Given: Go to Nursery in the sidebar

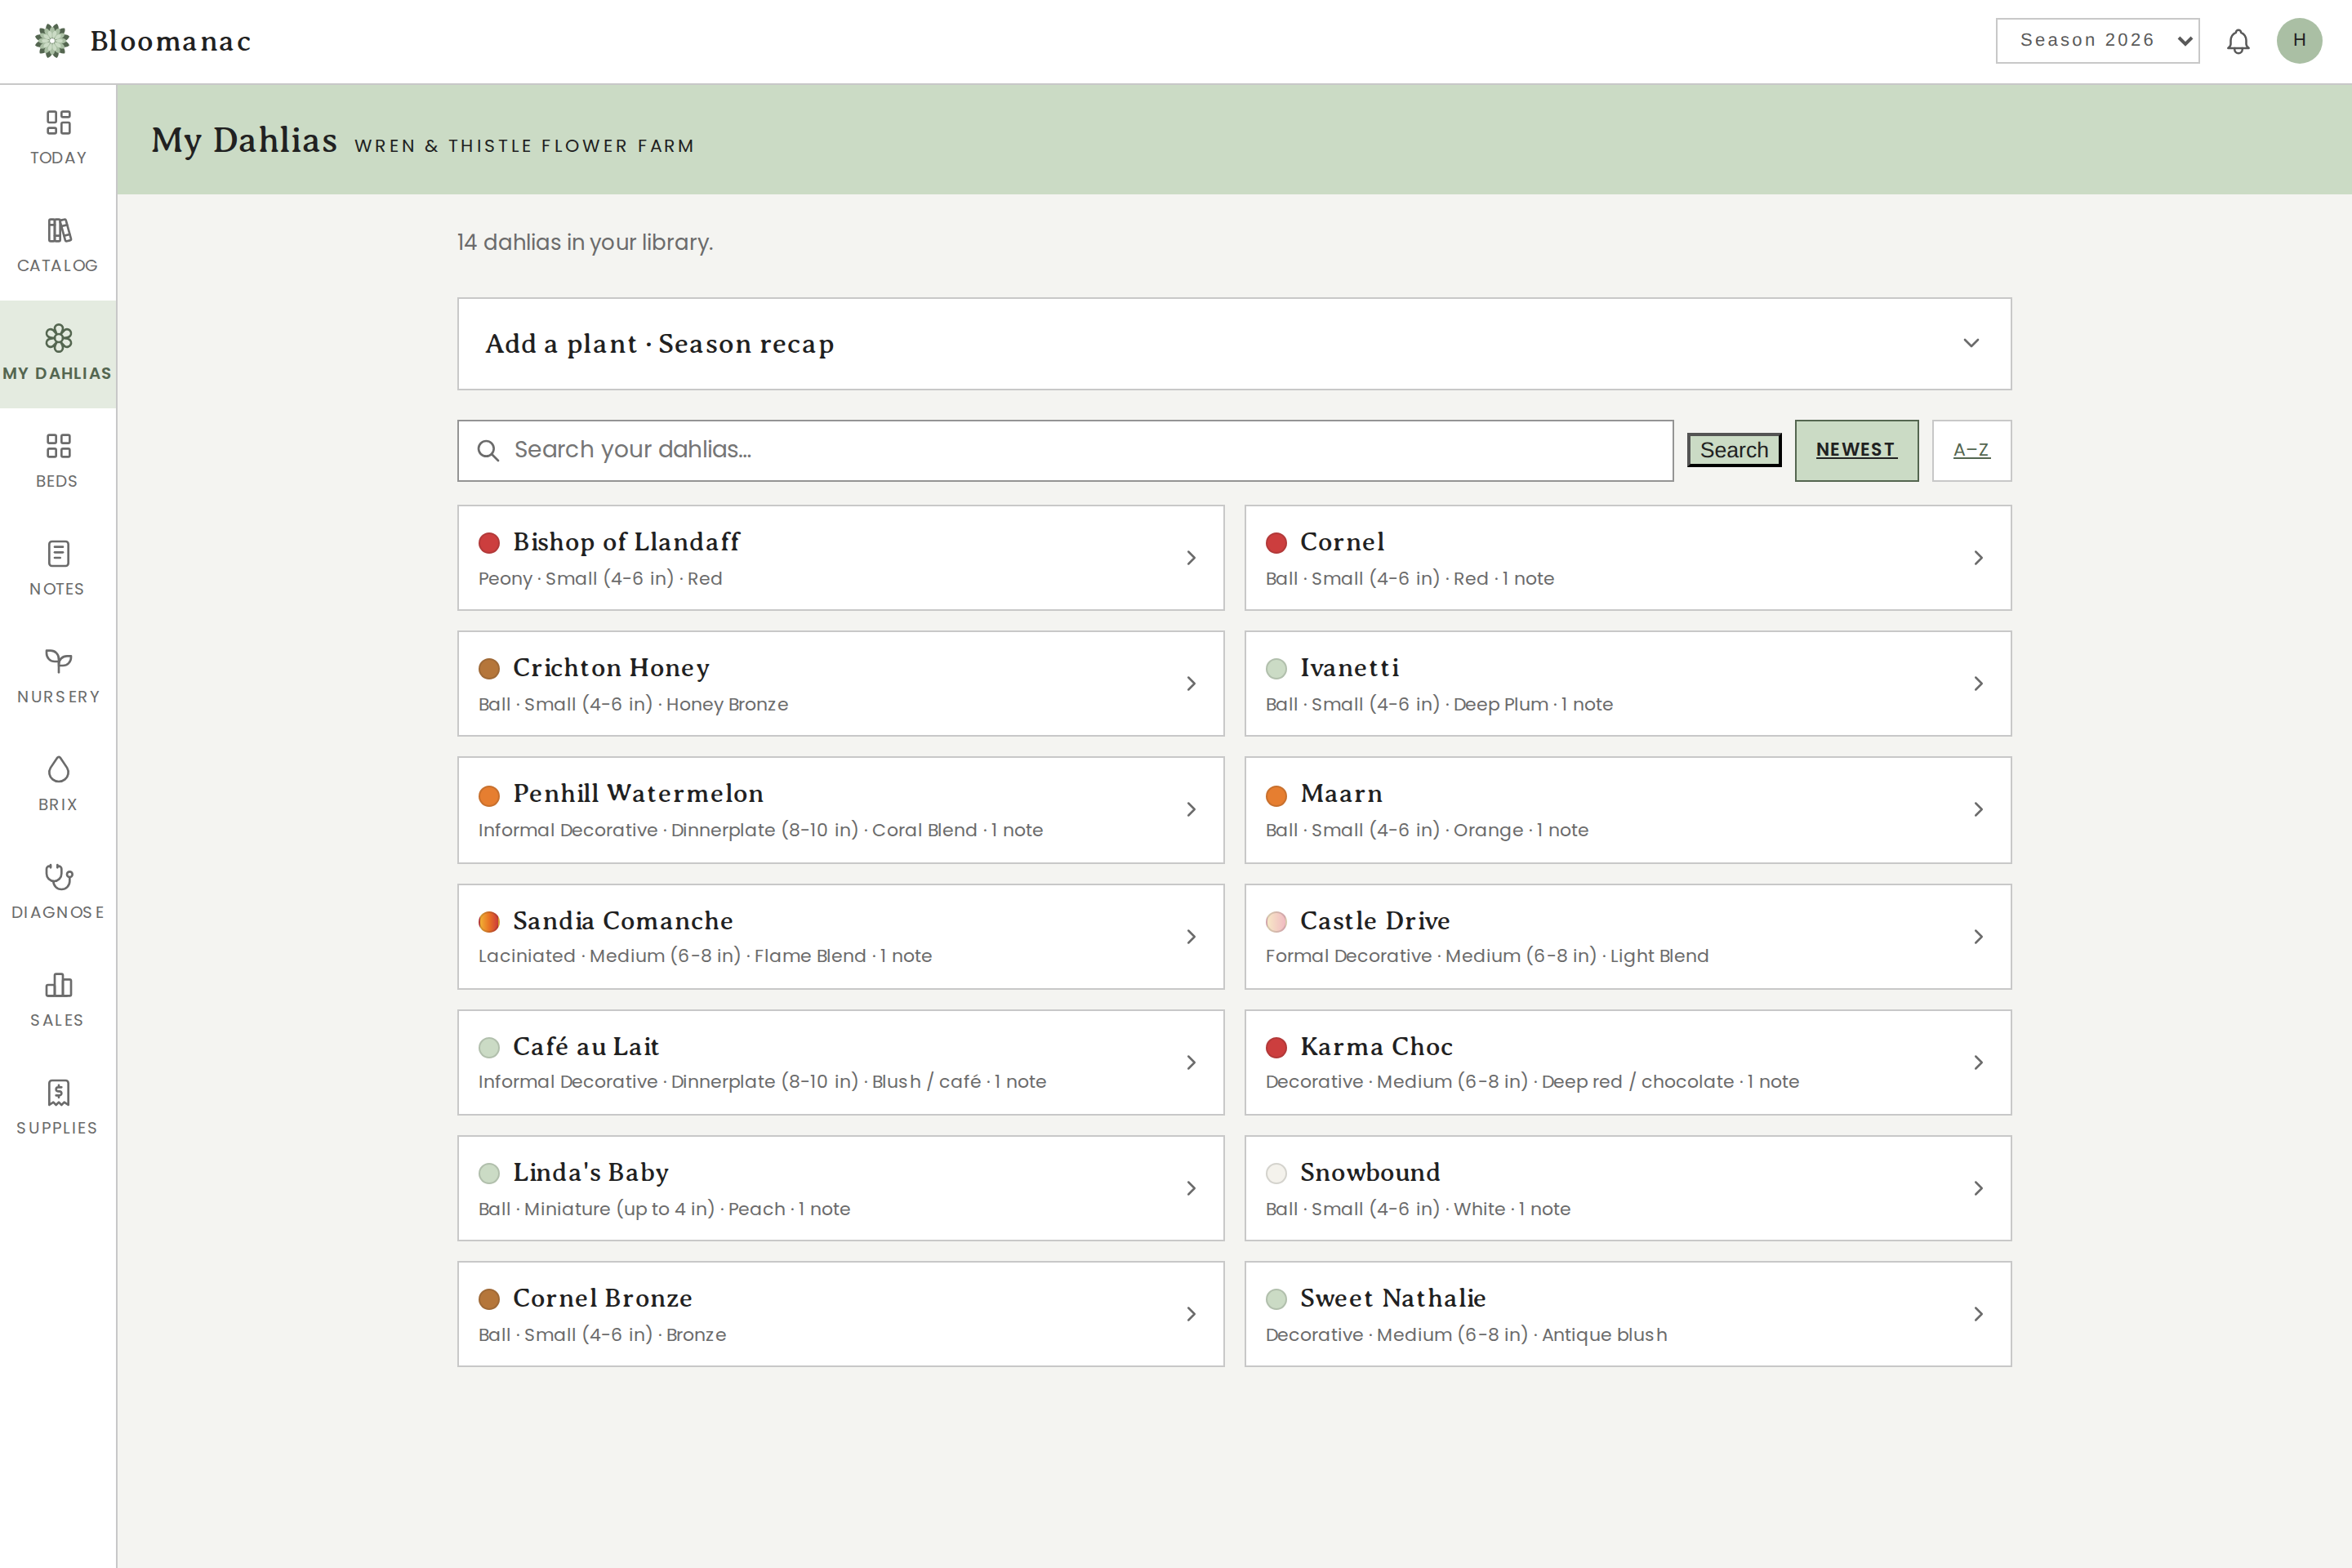Looking at the screenshot, I should click(x=58, y=678).
